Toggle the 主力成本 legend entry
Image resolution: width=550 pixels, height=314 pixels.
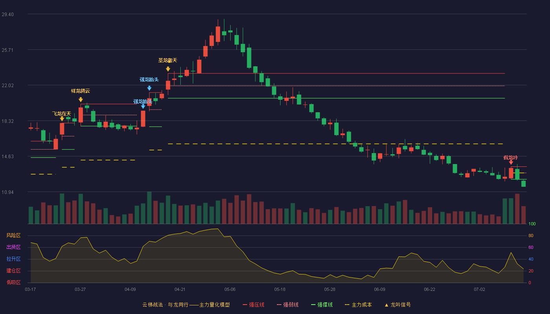pos(358,305)
